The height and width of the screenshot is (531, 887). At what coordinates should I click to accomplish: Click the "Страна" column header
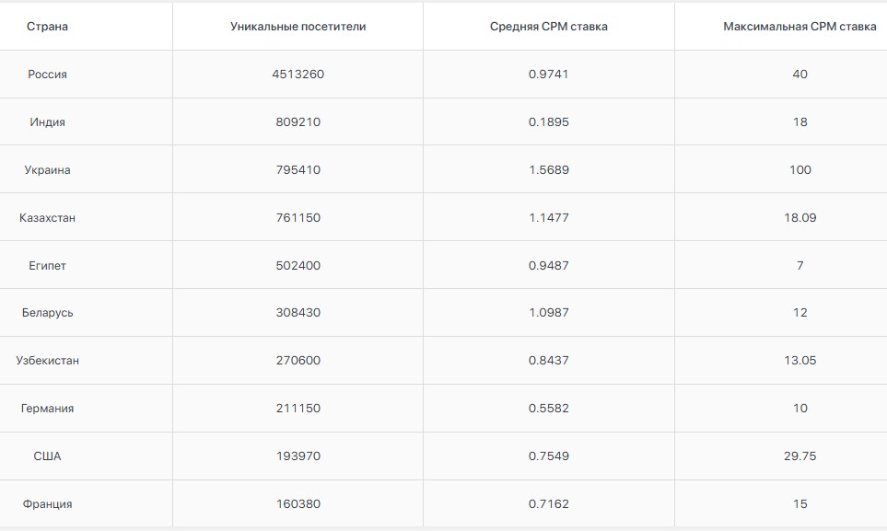point(47,27)
